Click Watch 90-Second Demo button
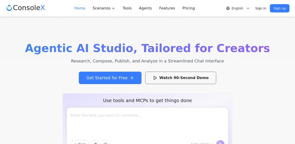 pyautogui.click(x=181, y=78)
